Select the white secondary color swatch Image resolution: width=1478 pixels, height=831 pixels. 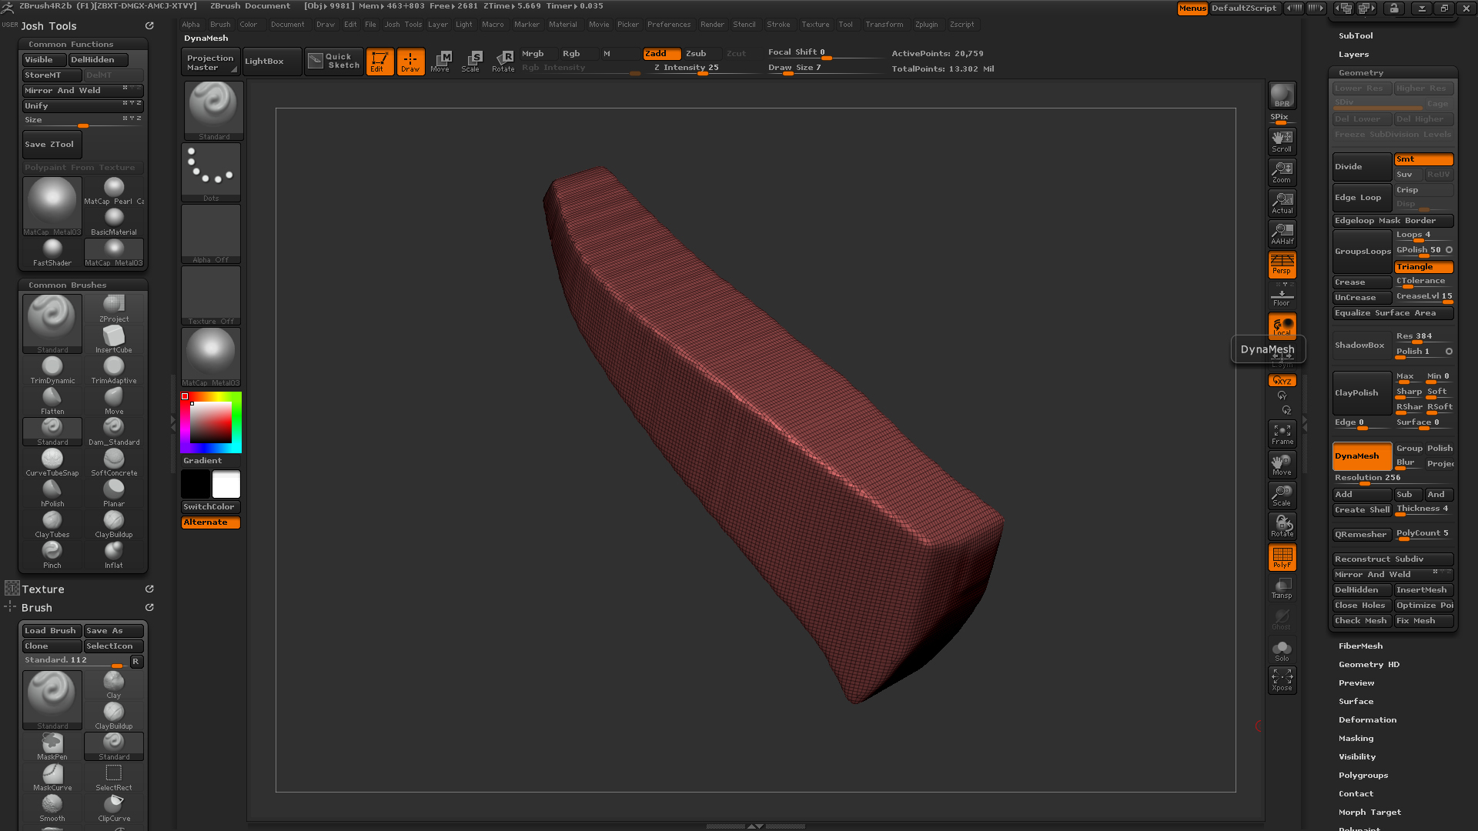[x=226, y=485]
